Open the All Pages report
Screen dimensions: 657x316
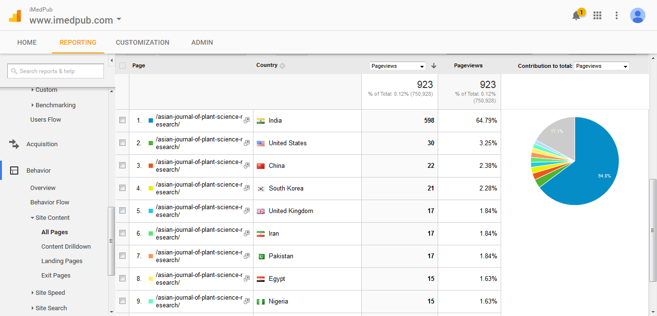pos(55,232)
